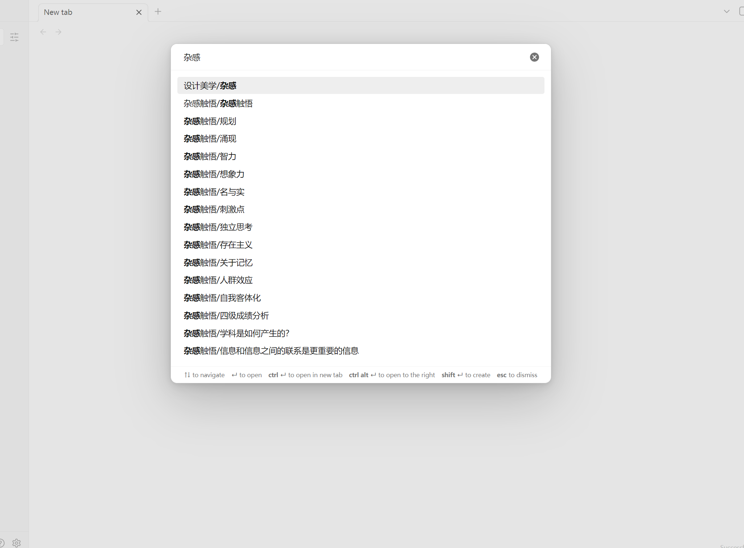
Task: Open help icon at bottom left
Action: point(1,543)
